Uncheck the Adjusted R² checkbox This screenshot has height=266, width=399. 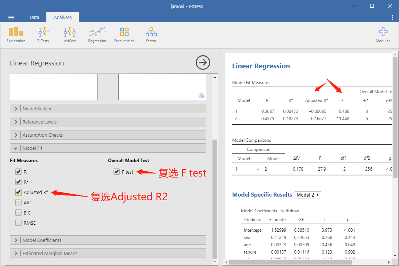[18, 192]
